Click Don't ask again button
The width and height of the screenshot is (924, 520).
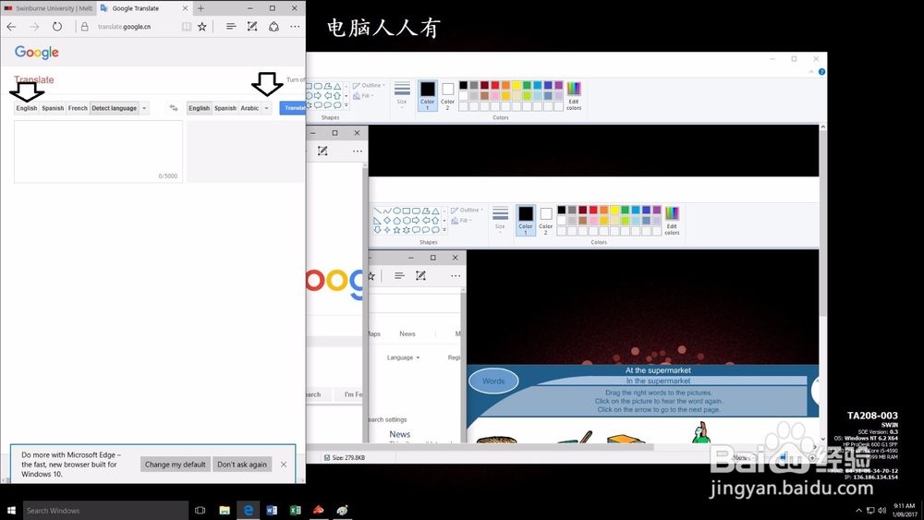241,464
